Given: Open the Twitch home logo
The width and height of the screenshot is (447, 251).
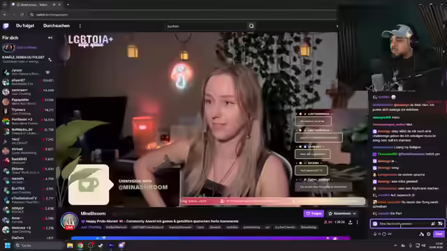Looking at the screenshot, I should [x=6, y=26].
